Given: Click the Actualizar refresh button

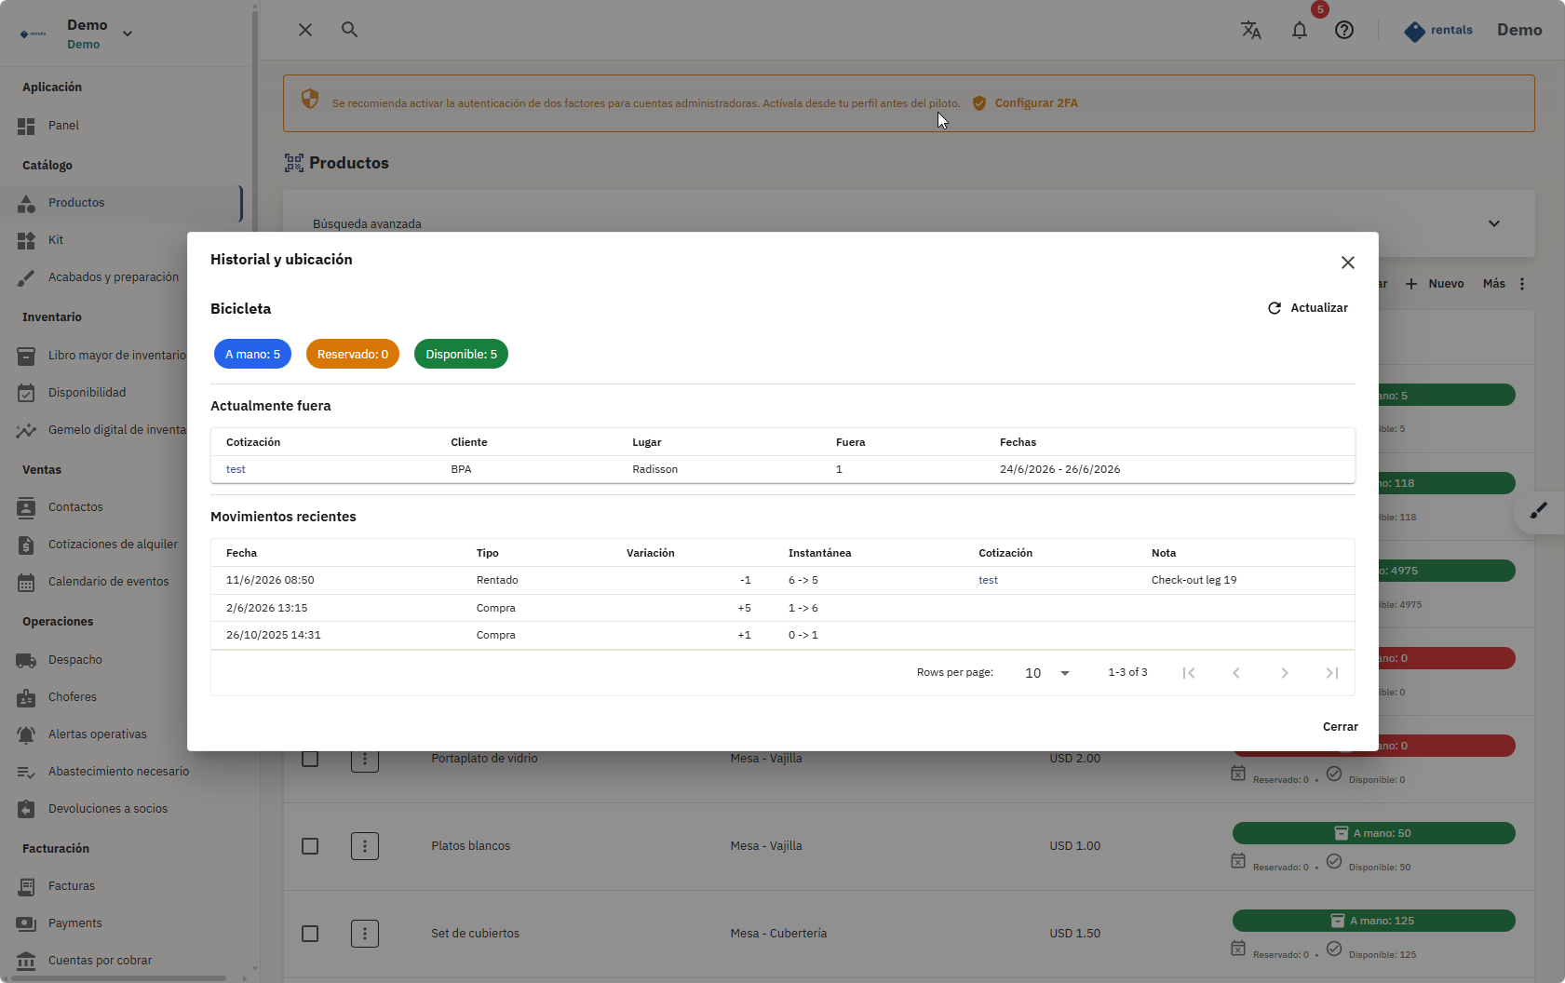Looking at the screenshot, I should point(1308,308).
